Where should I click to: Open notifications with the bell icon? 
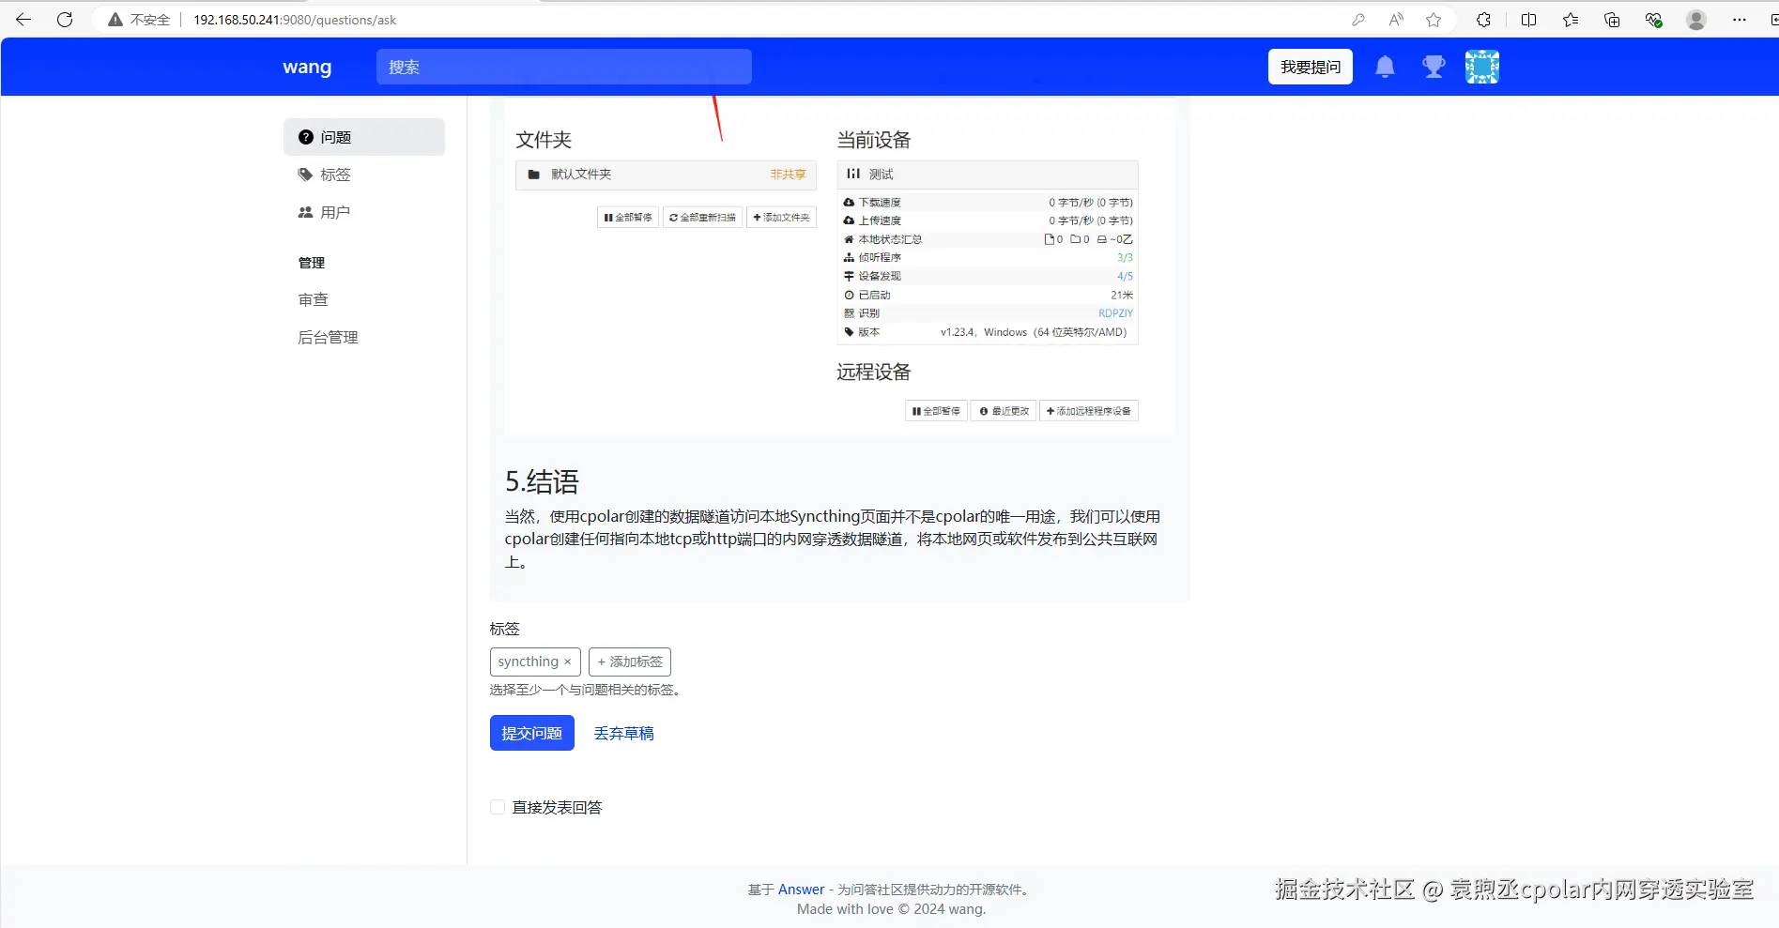click(1384, 66)
